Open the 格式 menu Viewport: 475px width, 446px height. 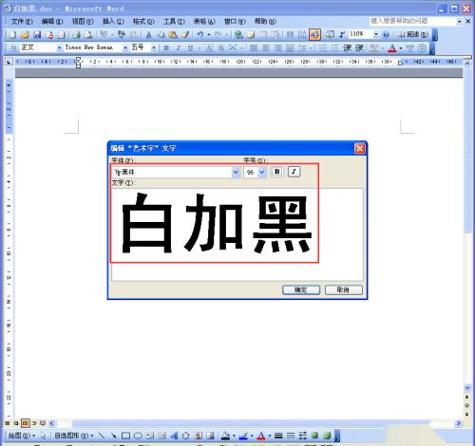[x=143, y=21]
